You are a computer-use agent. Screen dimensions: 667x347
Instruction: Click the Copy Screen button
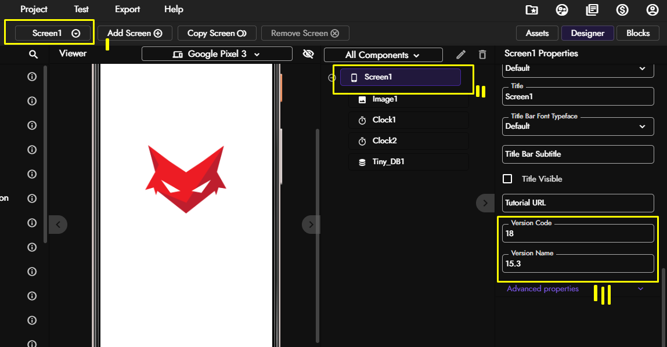coord(217,33)
